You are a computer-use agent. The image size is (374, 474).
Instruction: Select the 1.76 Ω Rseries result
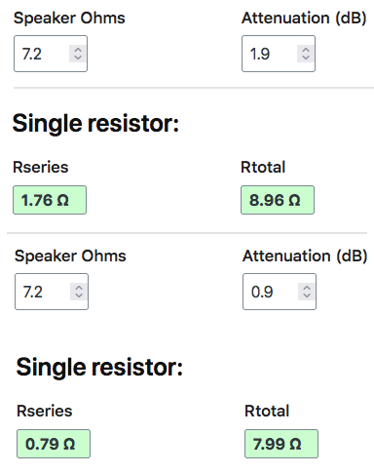tap(50, 200)
